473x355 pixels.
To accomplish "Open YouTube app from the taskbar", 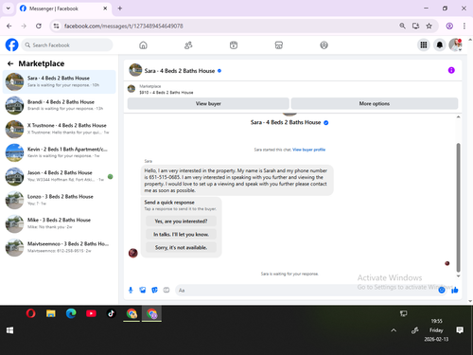I will click(91, 313).
